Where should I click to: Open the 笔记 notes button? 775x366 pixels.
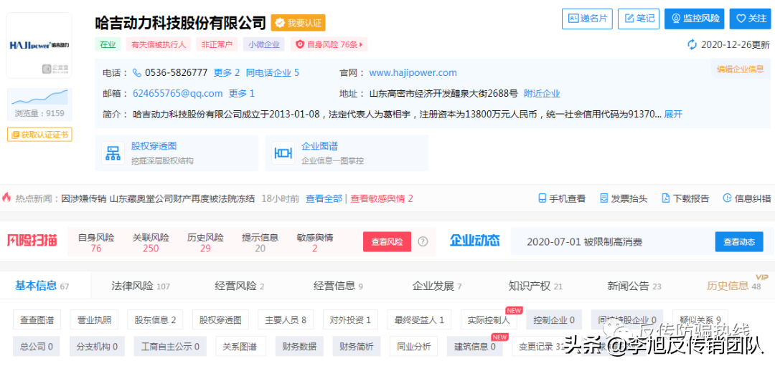(x=639, y=19)
